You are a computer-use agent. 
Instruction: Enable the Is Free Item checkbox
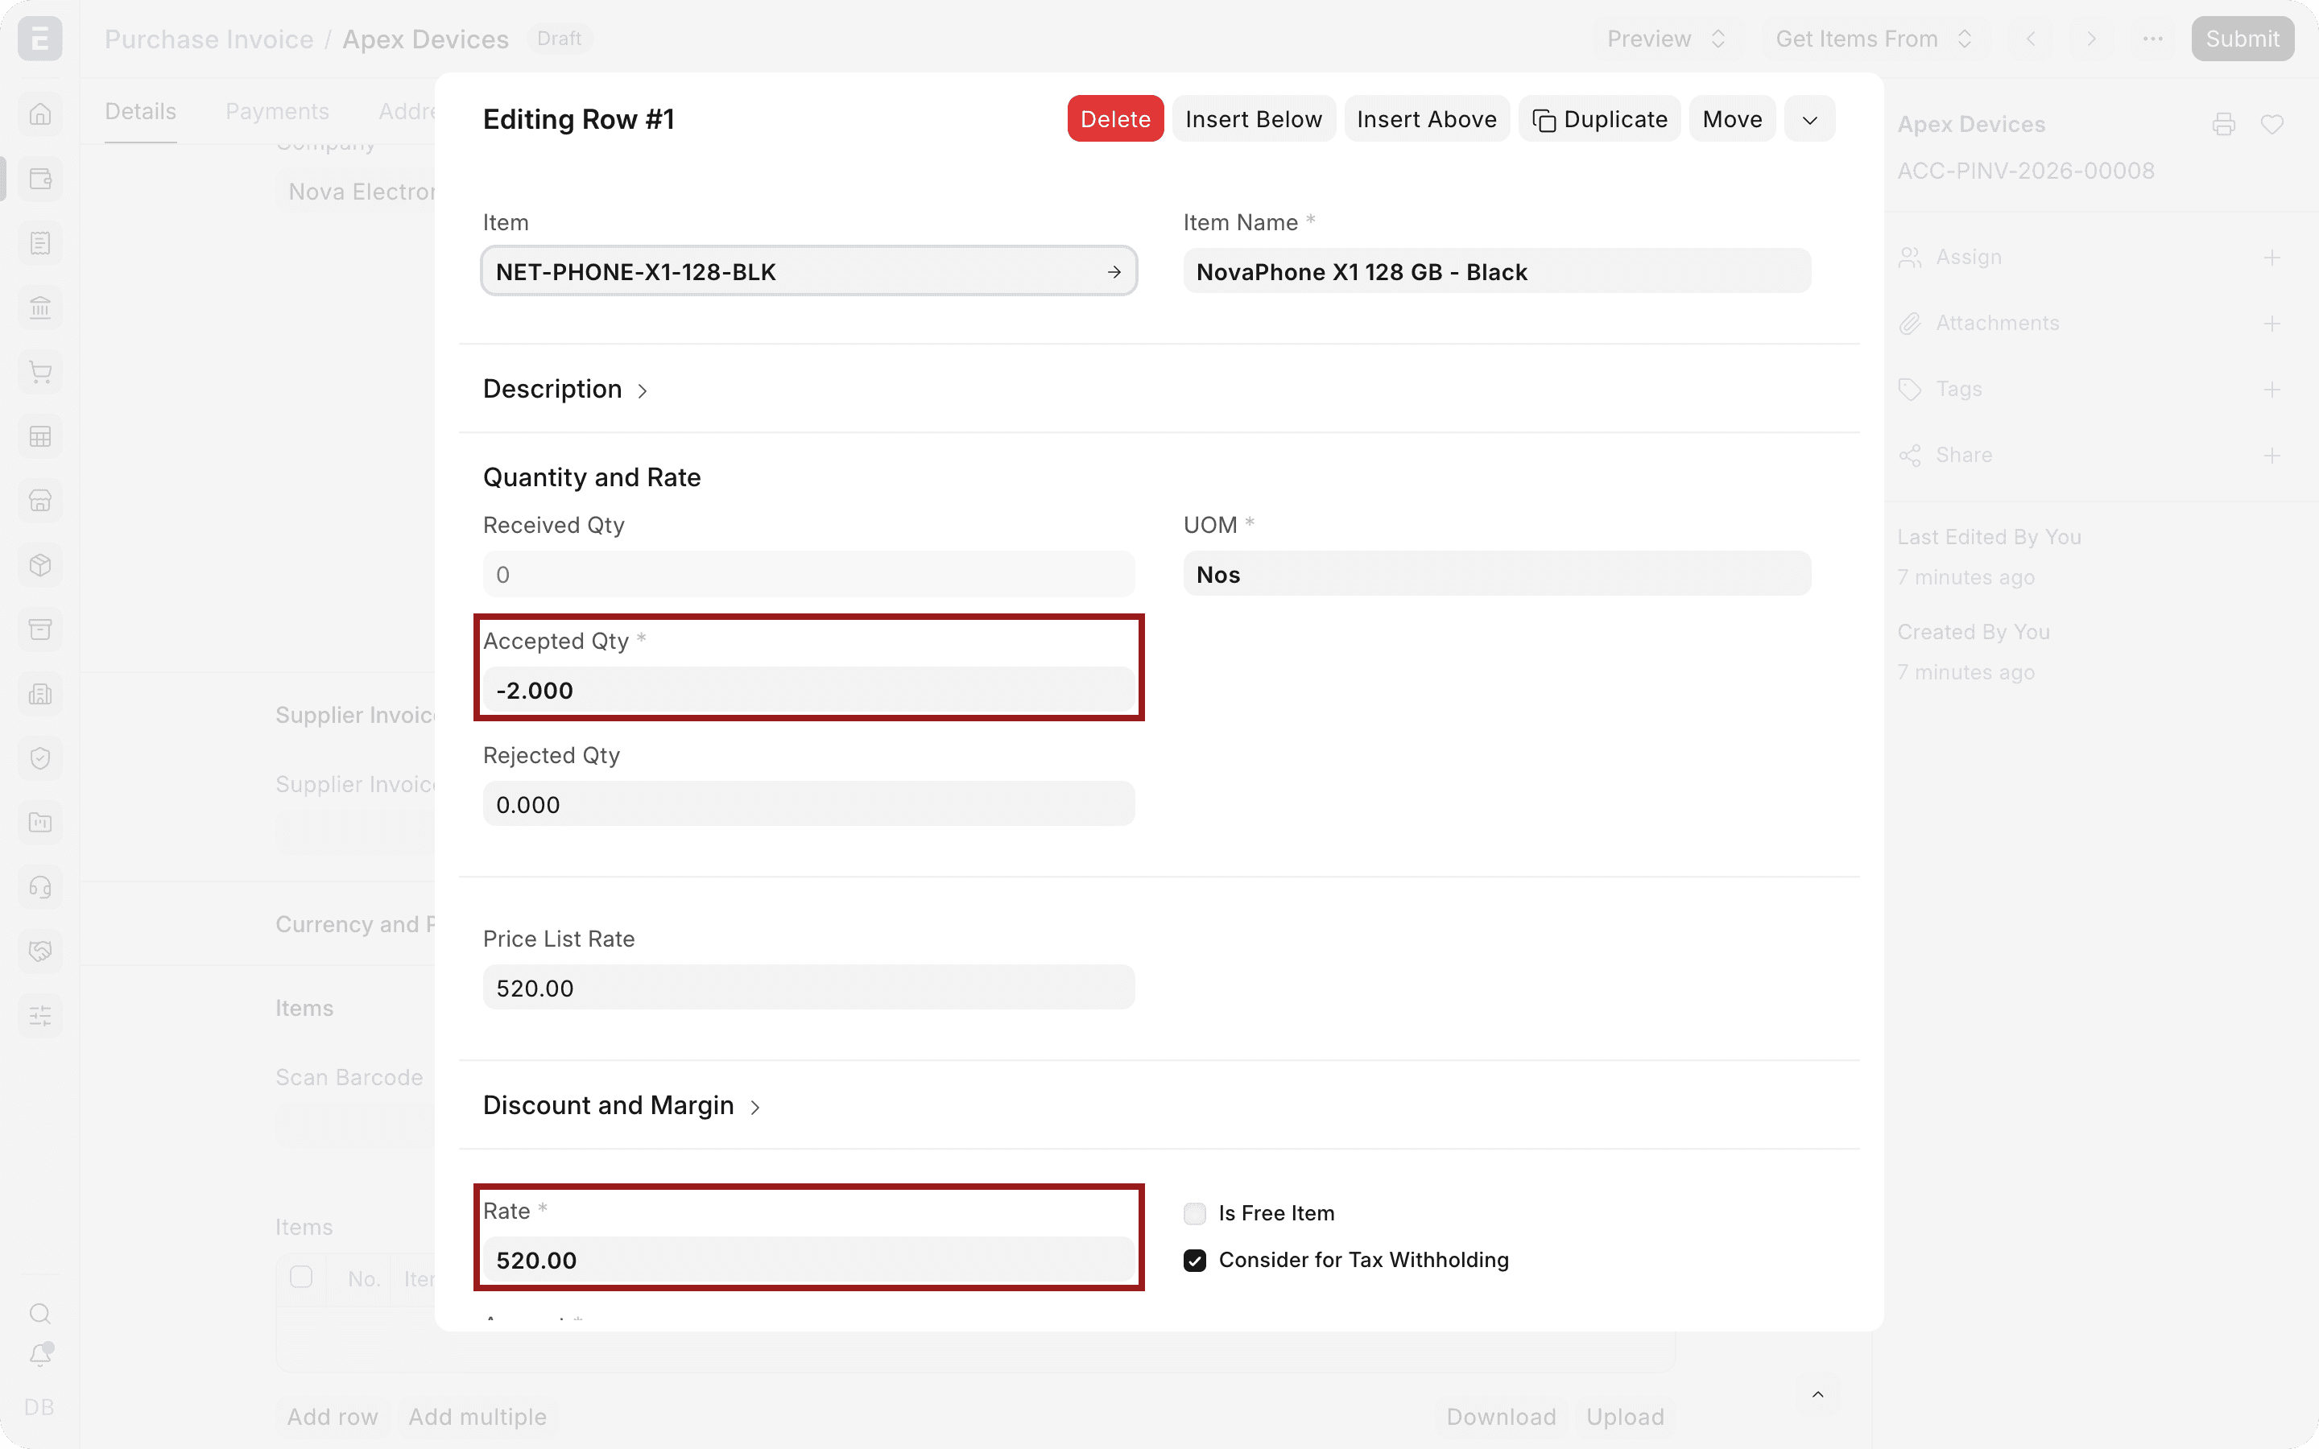[1195, 1213]
